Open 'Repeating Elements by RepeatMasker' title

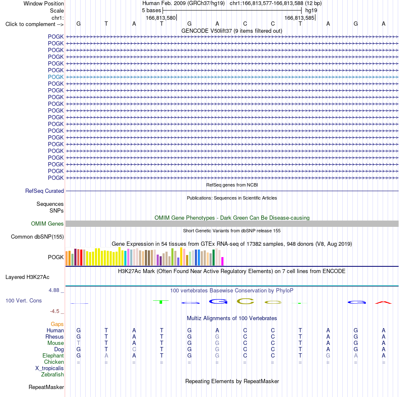tap(232, 381)
